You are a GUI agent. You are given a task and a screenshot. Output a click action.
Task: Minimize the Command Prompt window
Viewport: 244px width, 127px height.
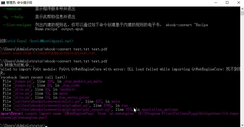point(215,3)
